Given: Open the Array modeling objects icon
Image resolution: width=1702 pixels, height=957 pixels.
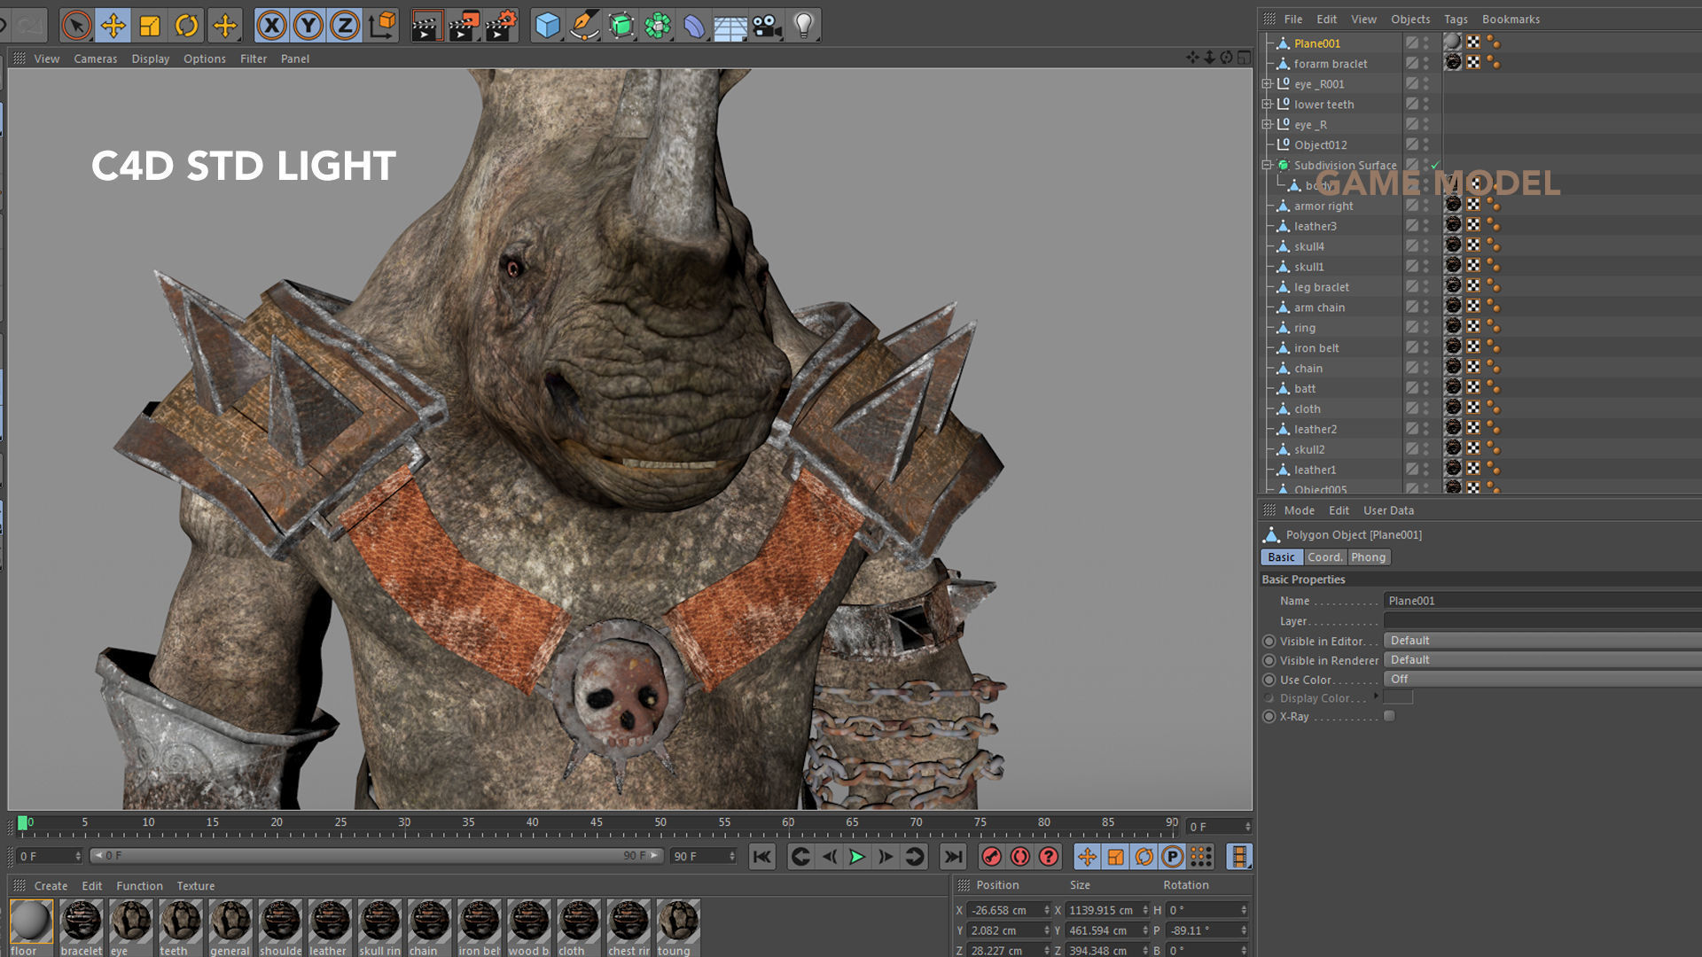Looking at the screenshot, I should [658, 26].
